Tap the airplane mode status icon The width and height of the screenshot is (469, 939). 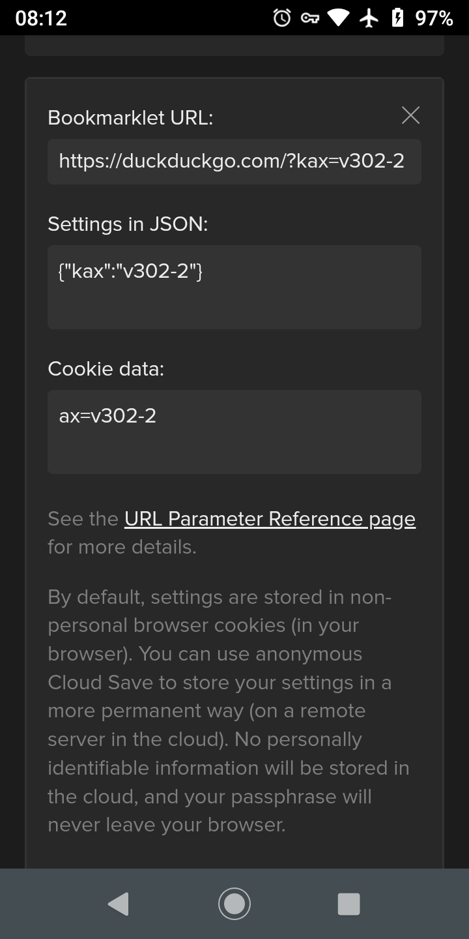click(369, 18)
